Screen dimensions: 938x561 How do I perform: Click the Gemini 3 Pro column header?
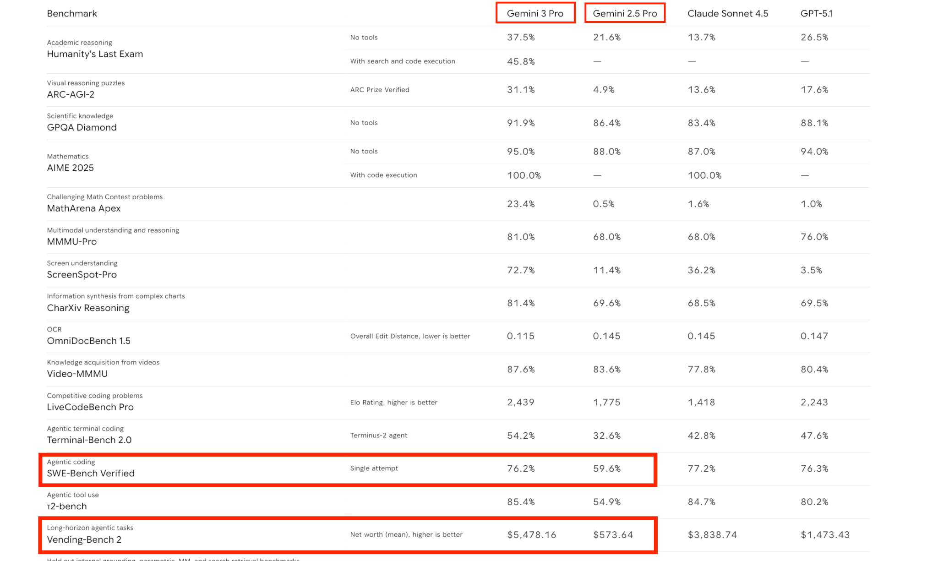point(535,13)
